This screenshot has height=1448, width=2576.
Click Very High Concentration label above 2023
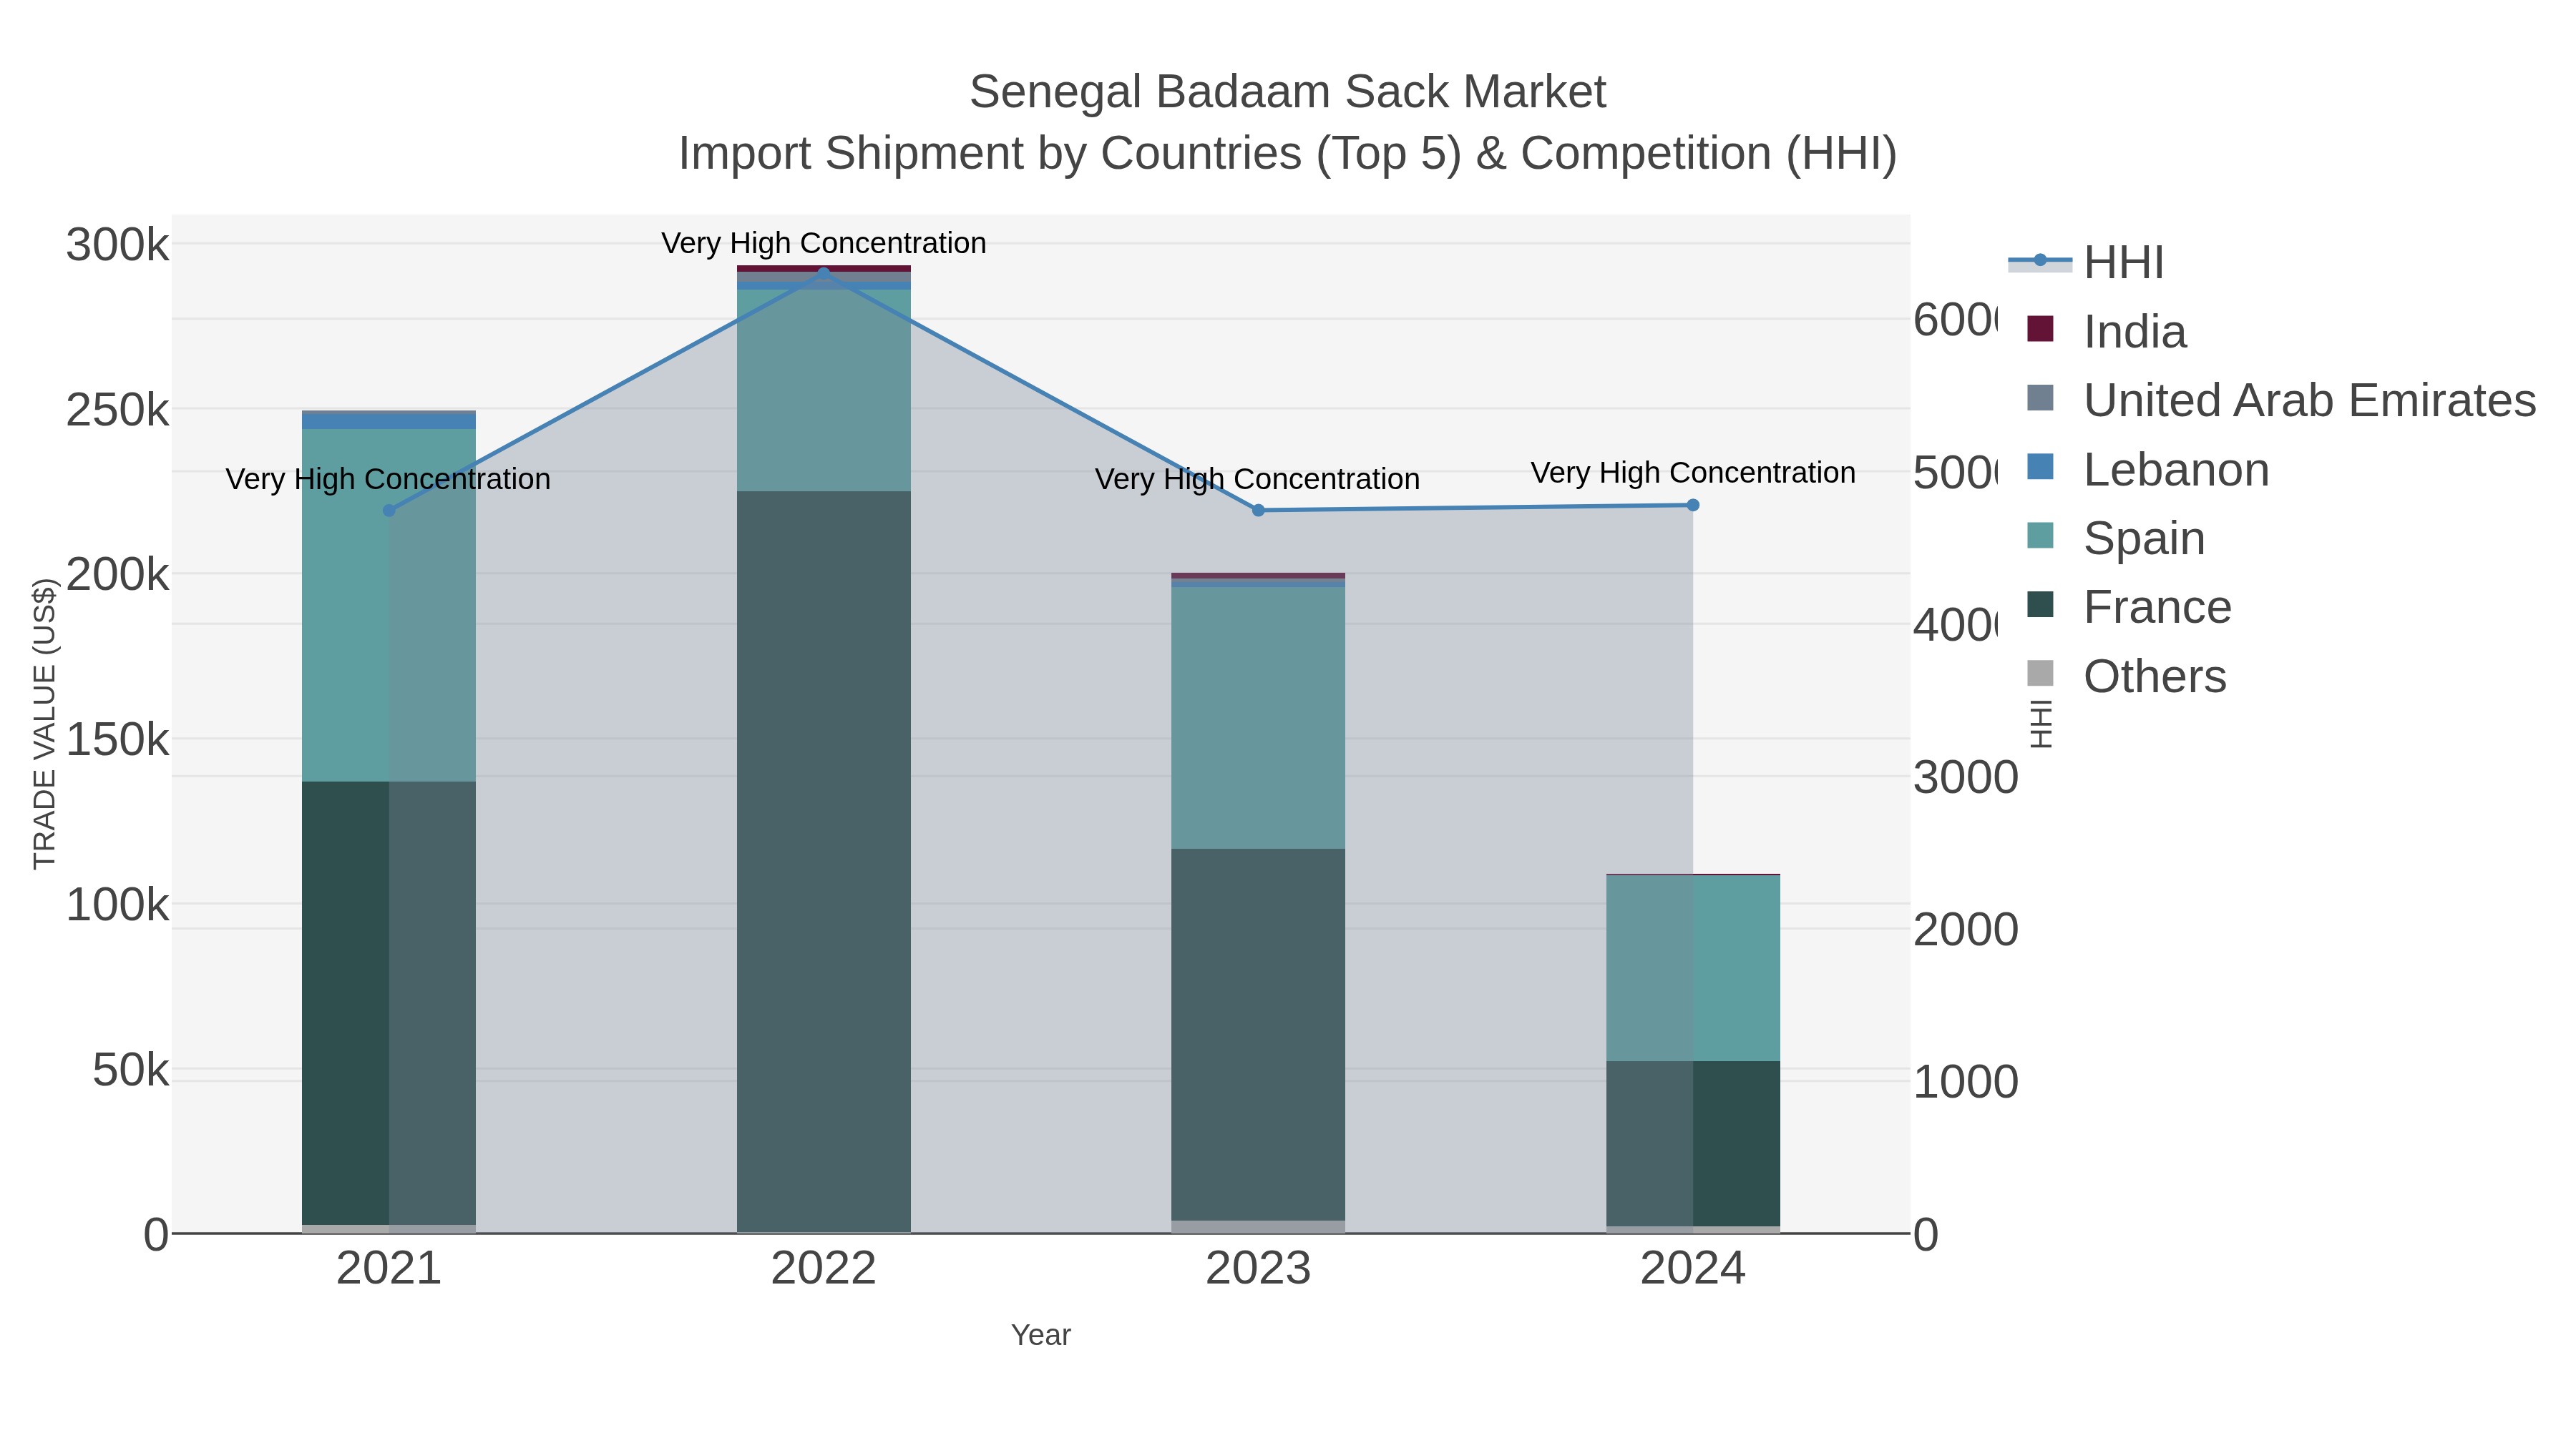pyautogui.click(x=1257, y=478)
